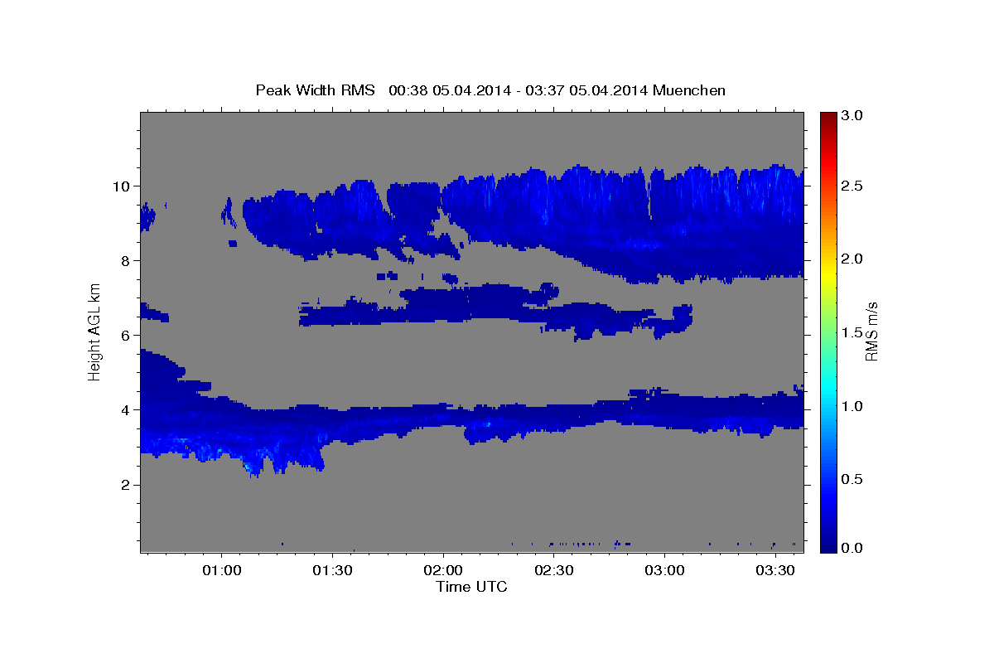Screen dimensions: 994x663
Task: Click the 02:00 time tick label
Action: point(443,570)
